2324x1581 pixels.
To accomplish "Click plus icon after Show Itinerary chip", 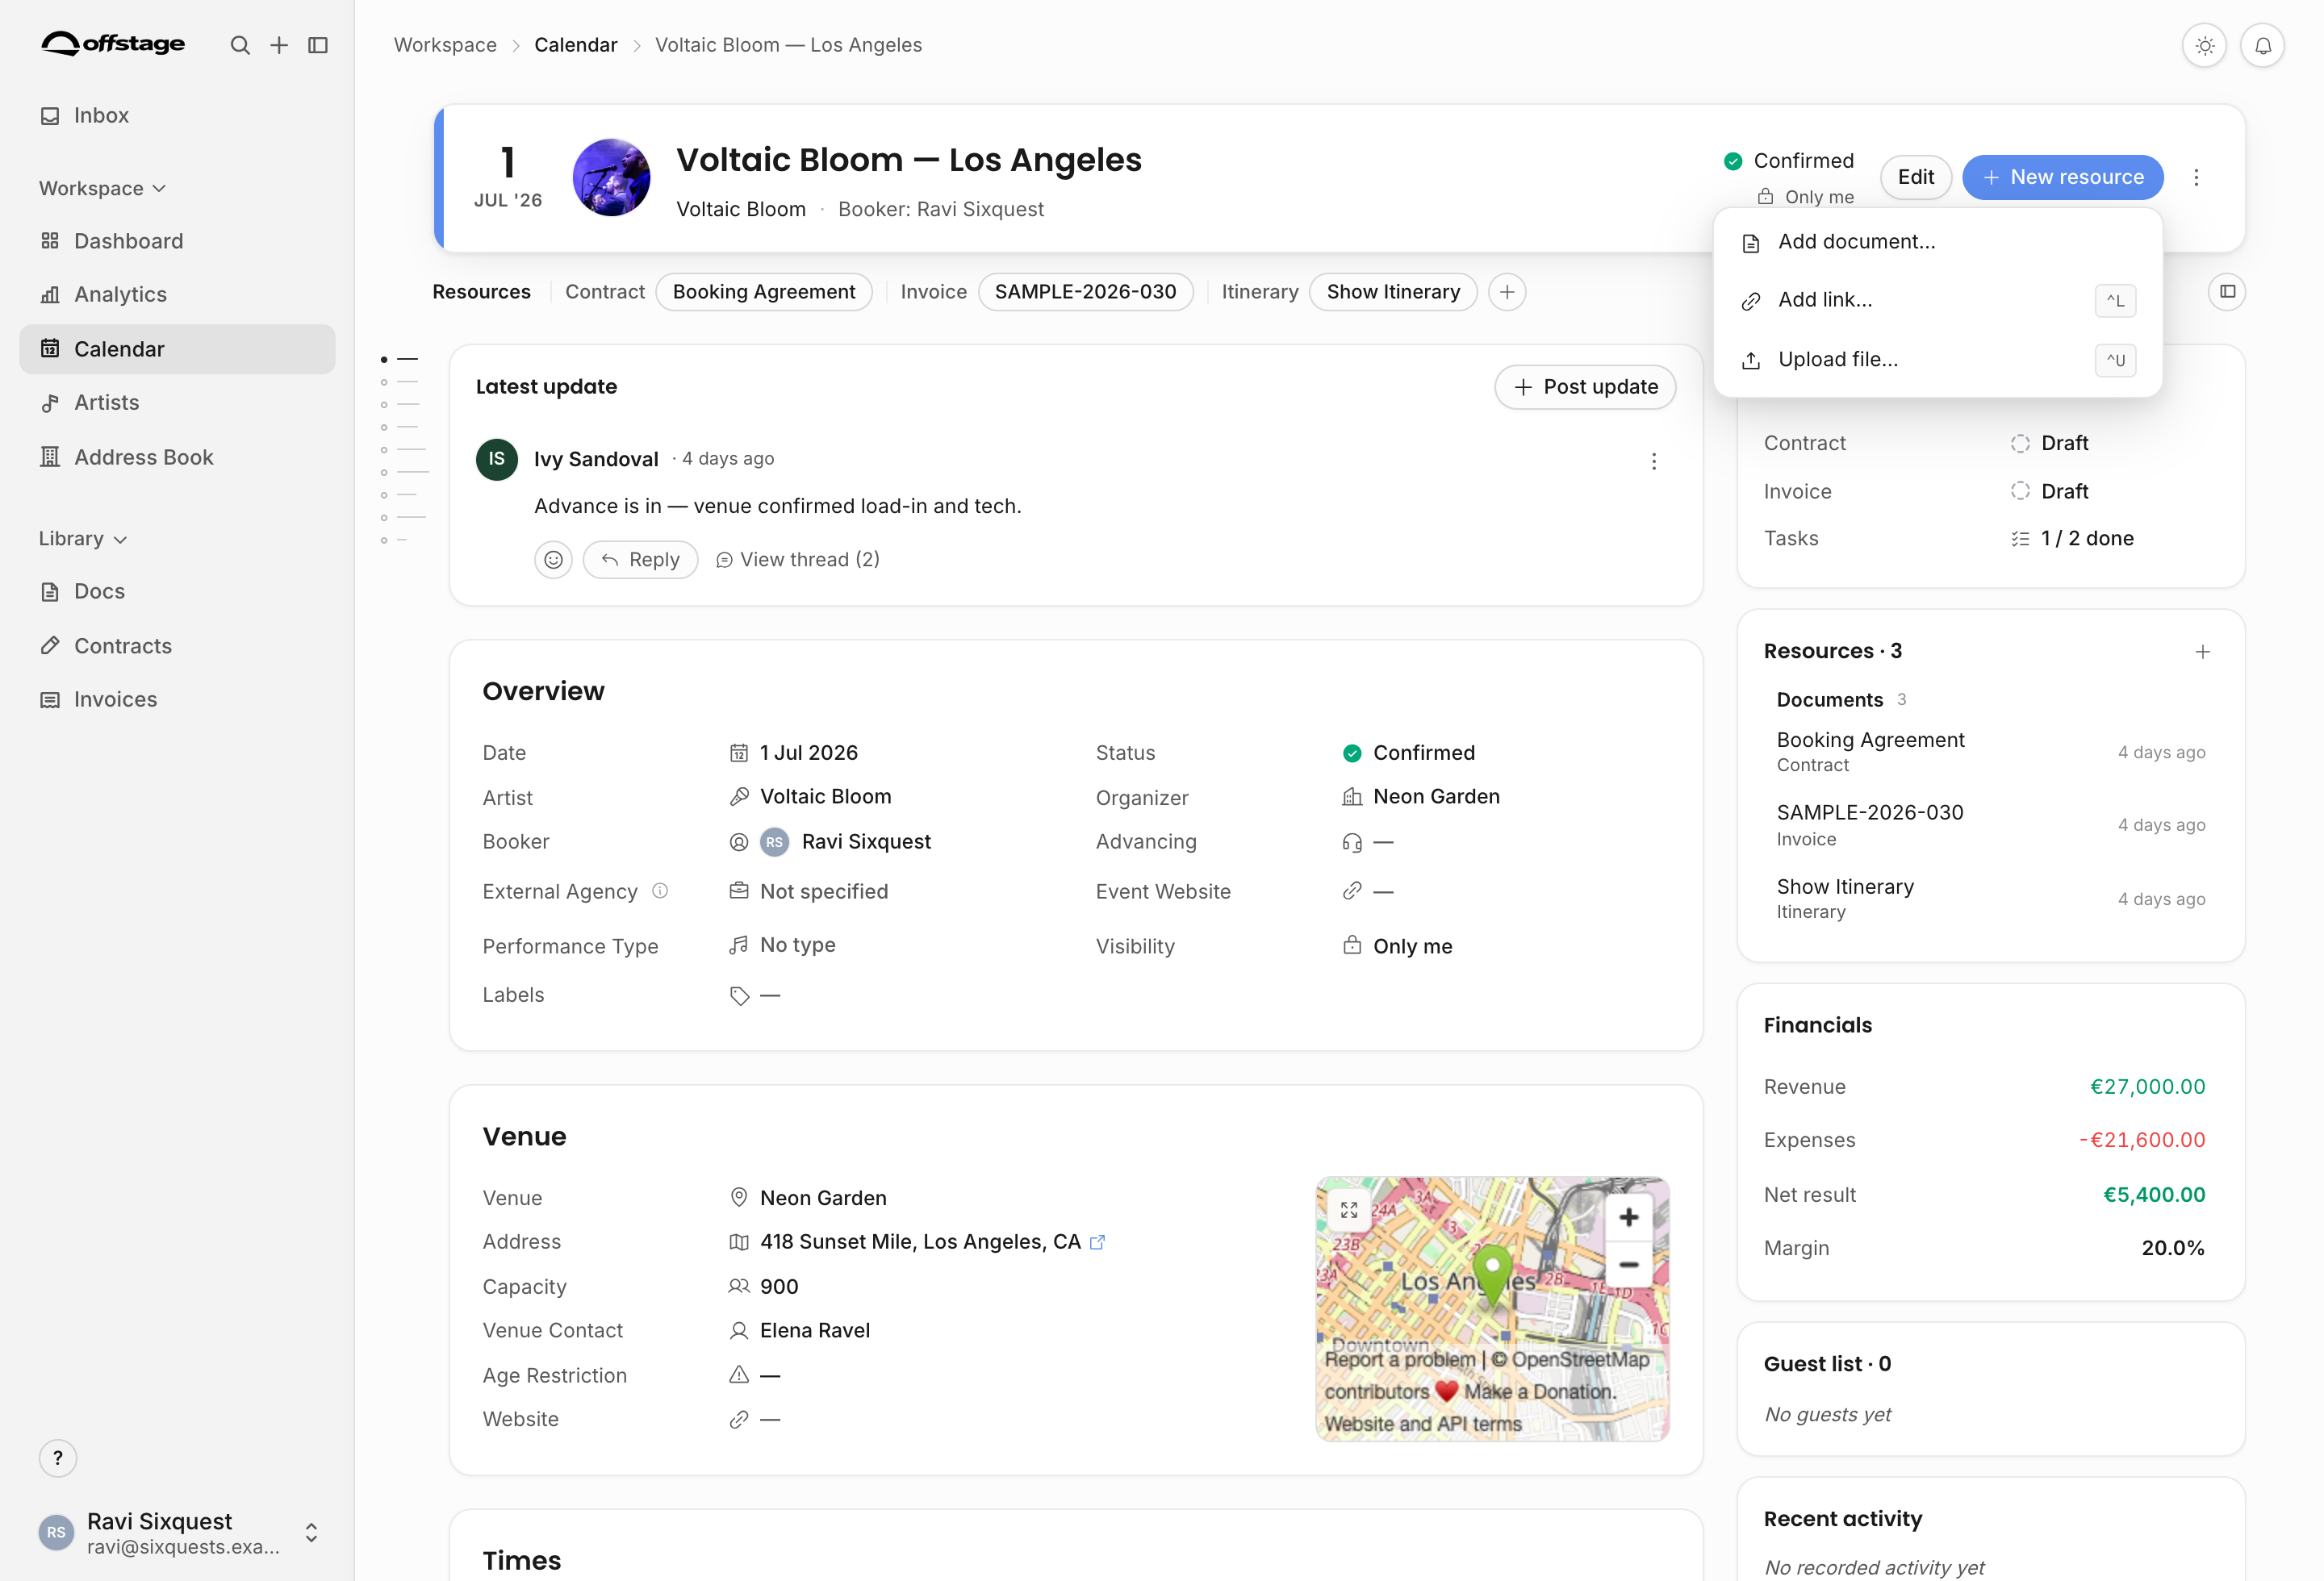I will (x=1506, y=292).
